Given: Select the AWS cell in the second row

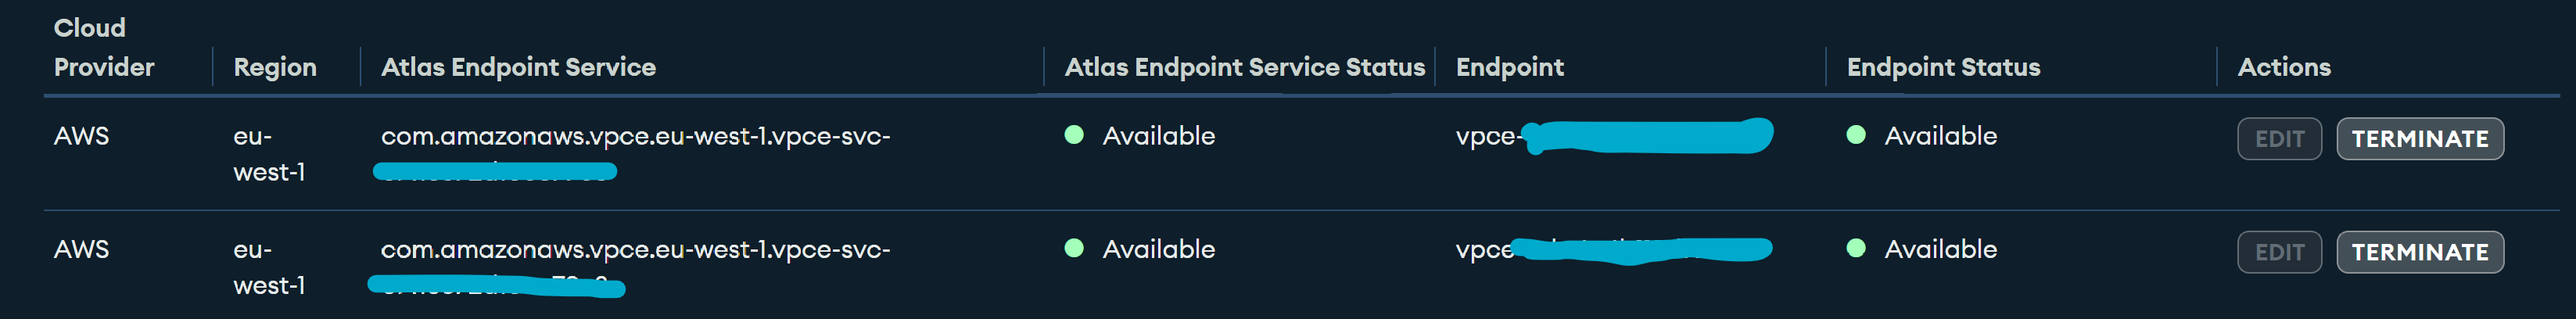Looking at the screenshot, I should [81, 249].
